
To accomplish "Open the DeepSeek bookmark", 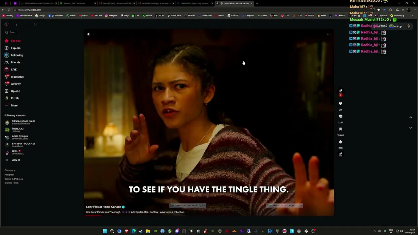I will [x=248, y=16].
